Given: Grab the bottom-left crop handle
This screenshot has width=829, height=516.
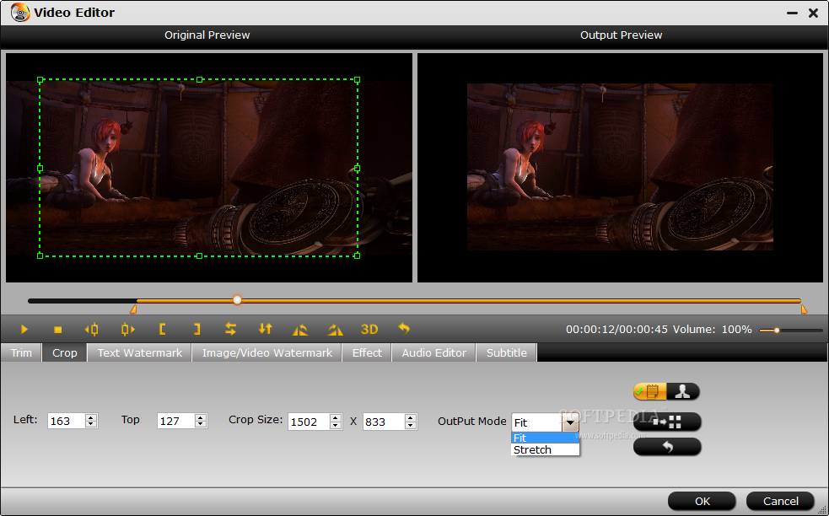Looking at the screenshot, I should point(40,255).
